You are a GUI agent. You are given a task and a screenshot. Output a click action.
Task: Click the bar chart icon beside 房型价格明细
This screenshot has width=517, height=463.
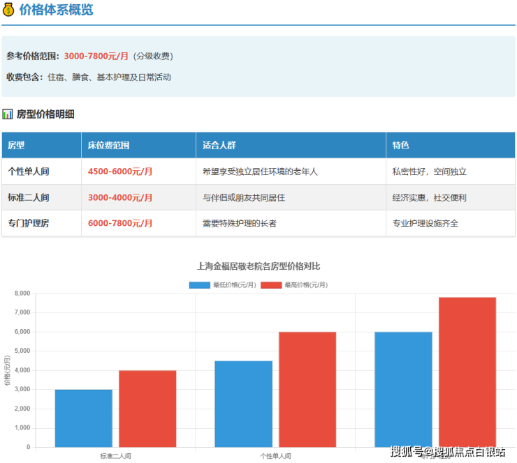(8, 114)
